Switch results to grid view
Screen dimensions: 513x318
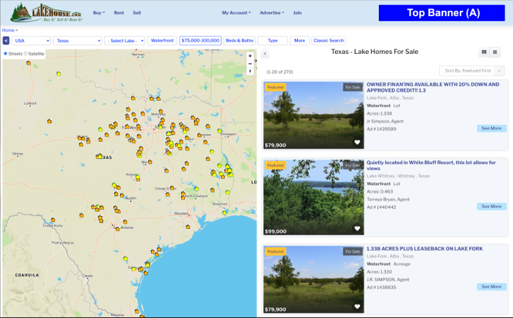point(483,52)
